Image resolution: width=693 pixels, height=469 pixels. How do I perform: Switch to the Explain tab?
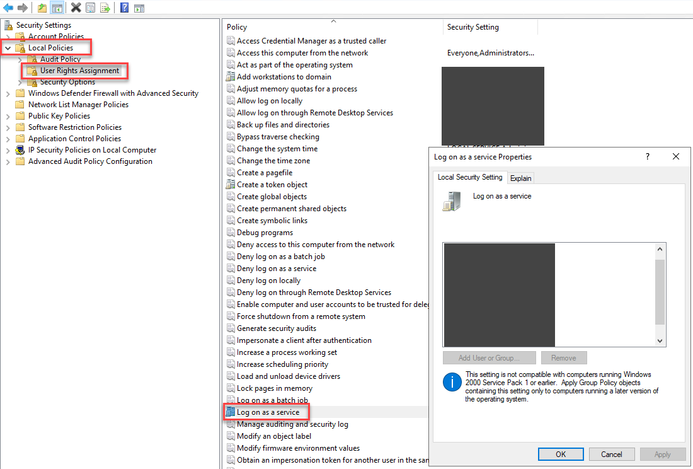520,178
